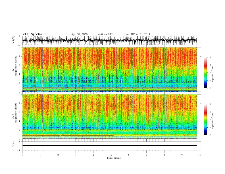Click the time axis tick label "5"
The width and height of the screenshot is (225, 174).
click(x=111, y=155)
